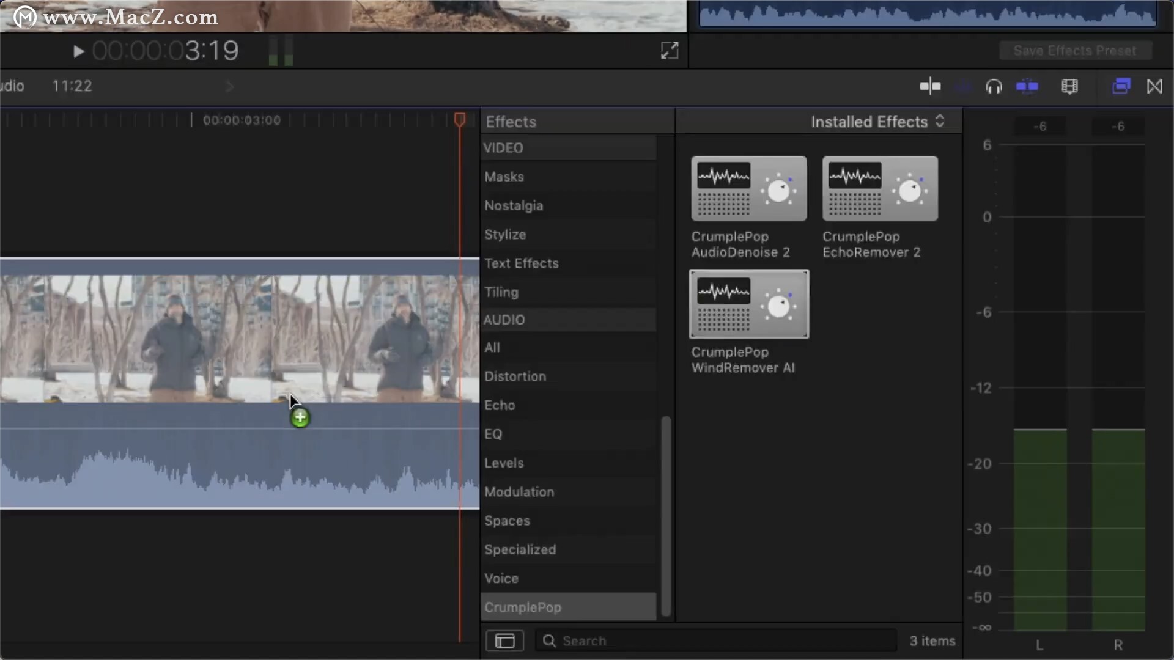
Task: Click the playhead marker on the ruler
Action: (460, 119)
